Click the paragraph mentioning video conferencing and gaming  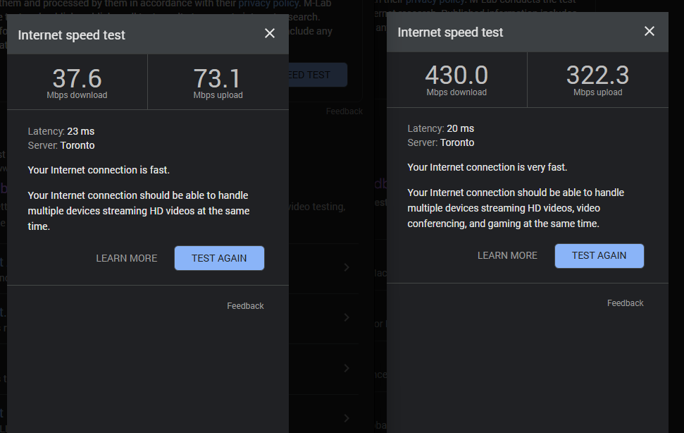[516, 208]
